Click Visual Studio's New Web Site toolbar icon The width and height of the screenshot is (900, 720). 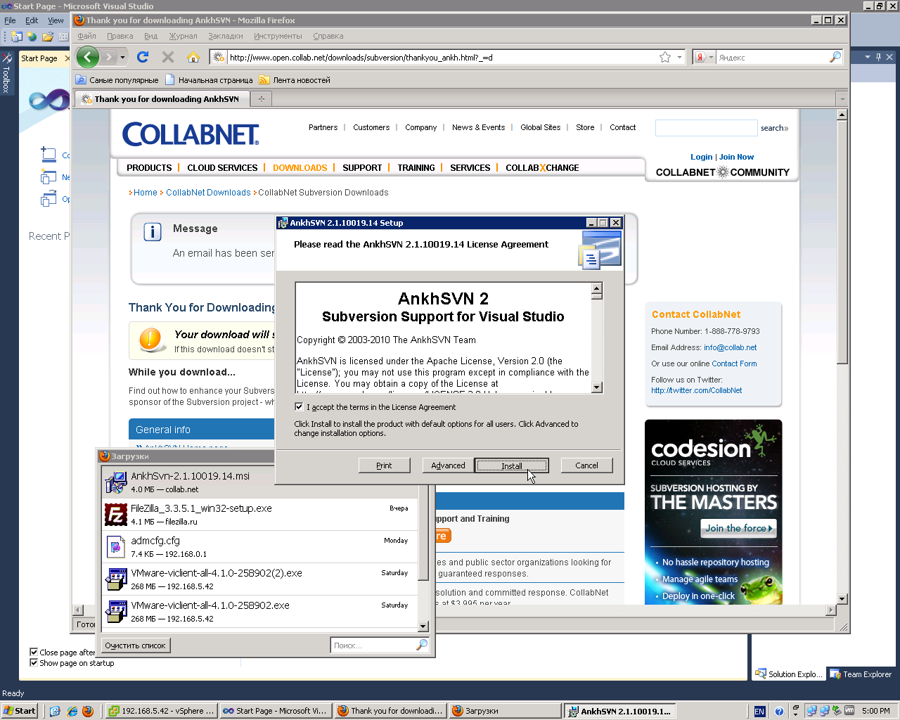click(32, 37)
